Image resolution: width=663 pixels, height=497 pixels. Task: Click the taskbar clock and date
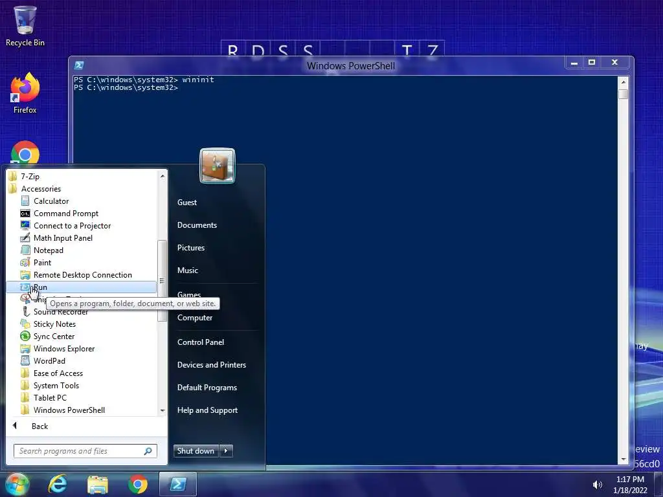[630, 485]
